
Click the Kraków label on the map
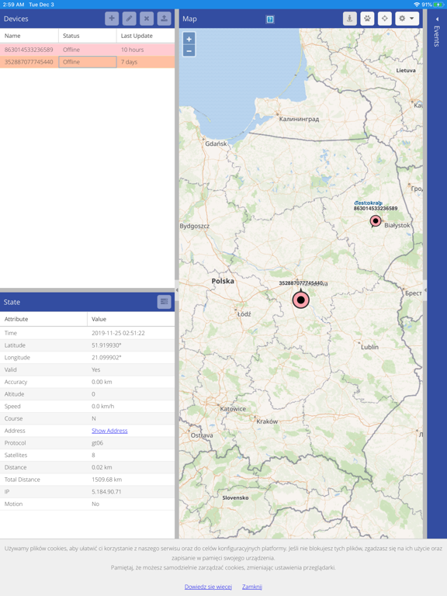pos(267,421)
